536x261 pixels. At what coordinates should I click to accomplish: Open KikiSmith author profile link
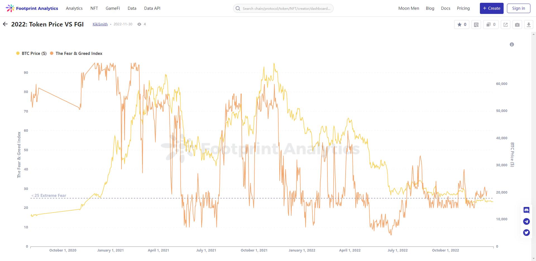pos(100,24)
